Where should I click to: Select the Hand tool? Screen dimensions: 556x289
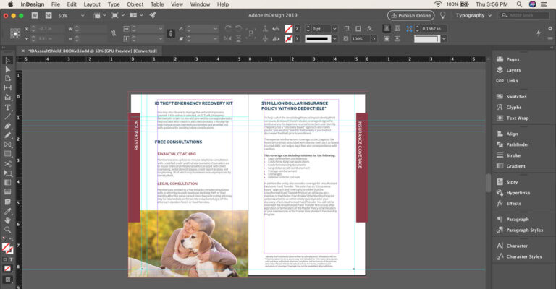[x=7, y=220]
